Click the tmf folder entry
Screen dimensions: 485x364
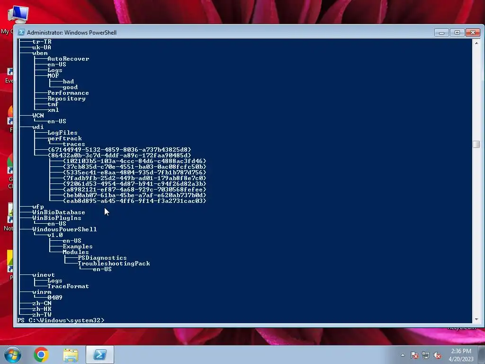(x=53, y=104)
